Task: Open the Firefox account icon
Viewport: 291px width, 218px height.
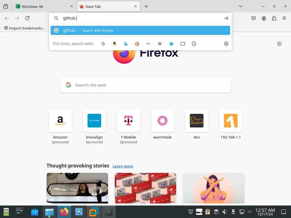Action: click(264, 18)
